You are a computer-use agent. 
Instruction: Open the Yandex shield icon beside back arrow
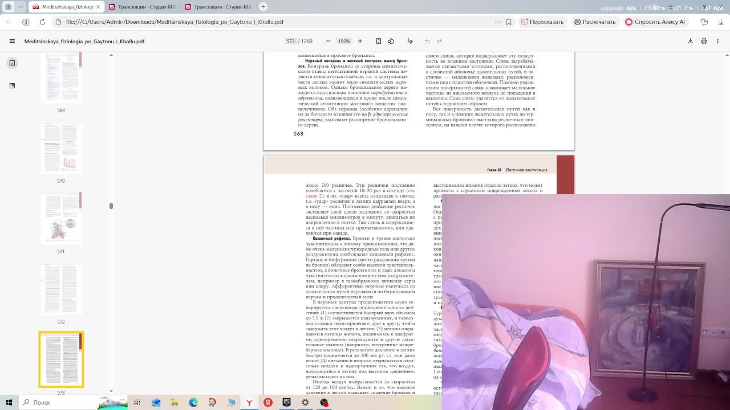(26, 22)
